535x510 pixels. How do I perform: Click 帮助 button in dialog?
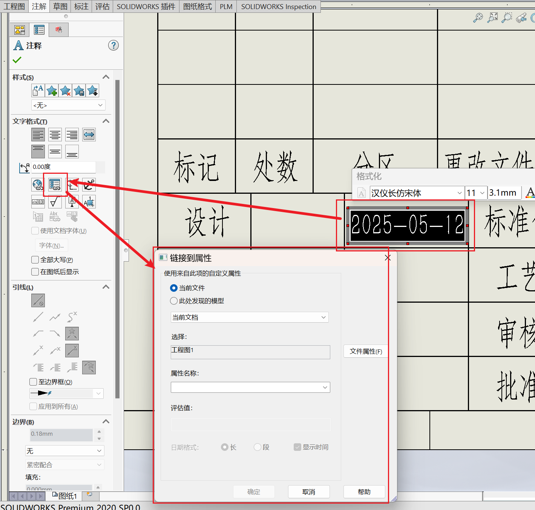364,492
